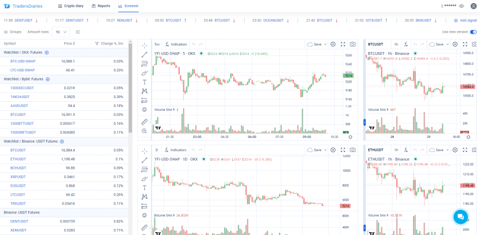This screenshot has width=480, height=235.
Task: Toggle balance visibility with the eye icon
Action: click(461, 6)
